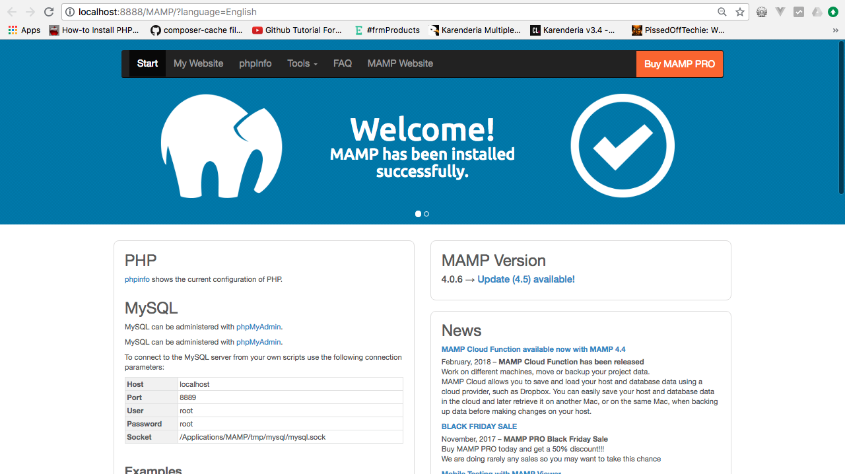
Task: Go to My Website in the navbar
Action: coord(198,63)
